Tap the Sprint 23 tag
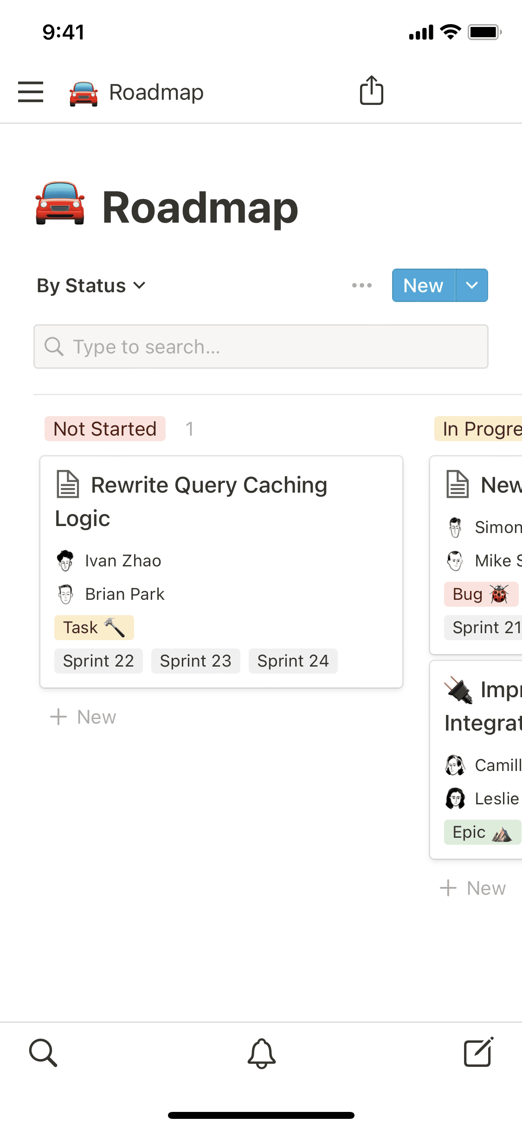 point(195,661)
